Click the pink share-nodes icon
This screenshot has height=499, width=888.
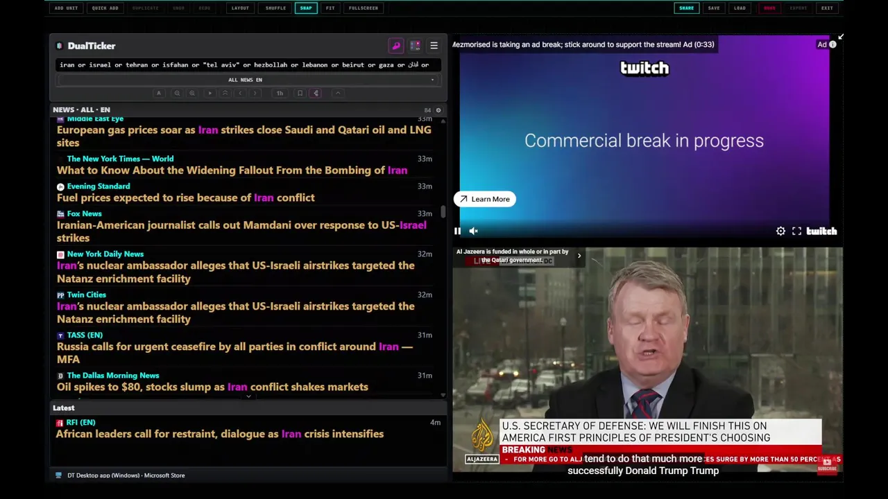click(316, 93)
